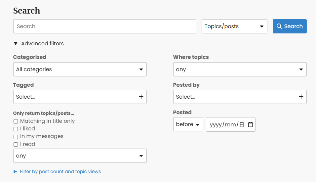Open the any dropdown below I read

click(x=80, y=156)
